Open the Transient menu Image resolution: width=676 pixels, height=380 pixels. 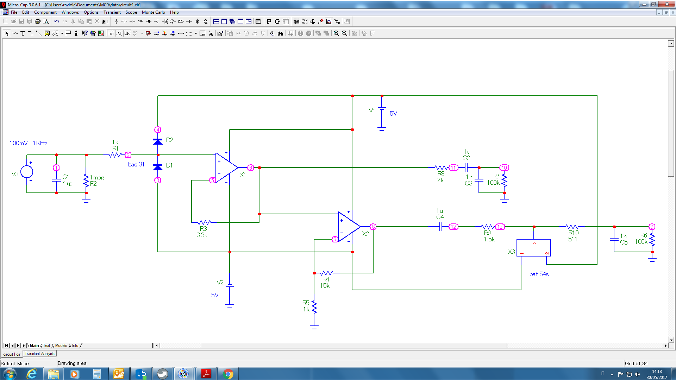(112, 12)
